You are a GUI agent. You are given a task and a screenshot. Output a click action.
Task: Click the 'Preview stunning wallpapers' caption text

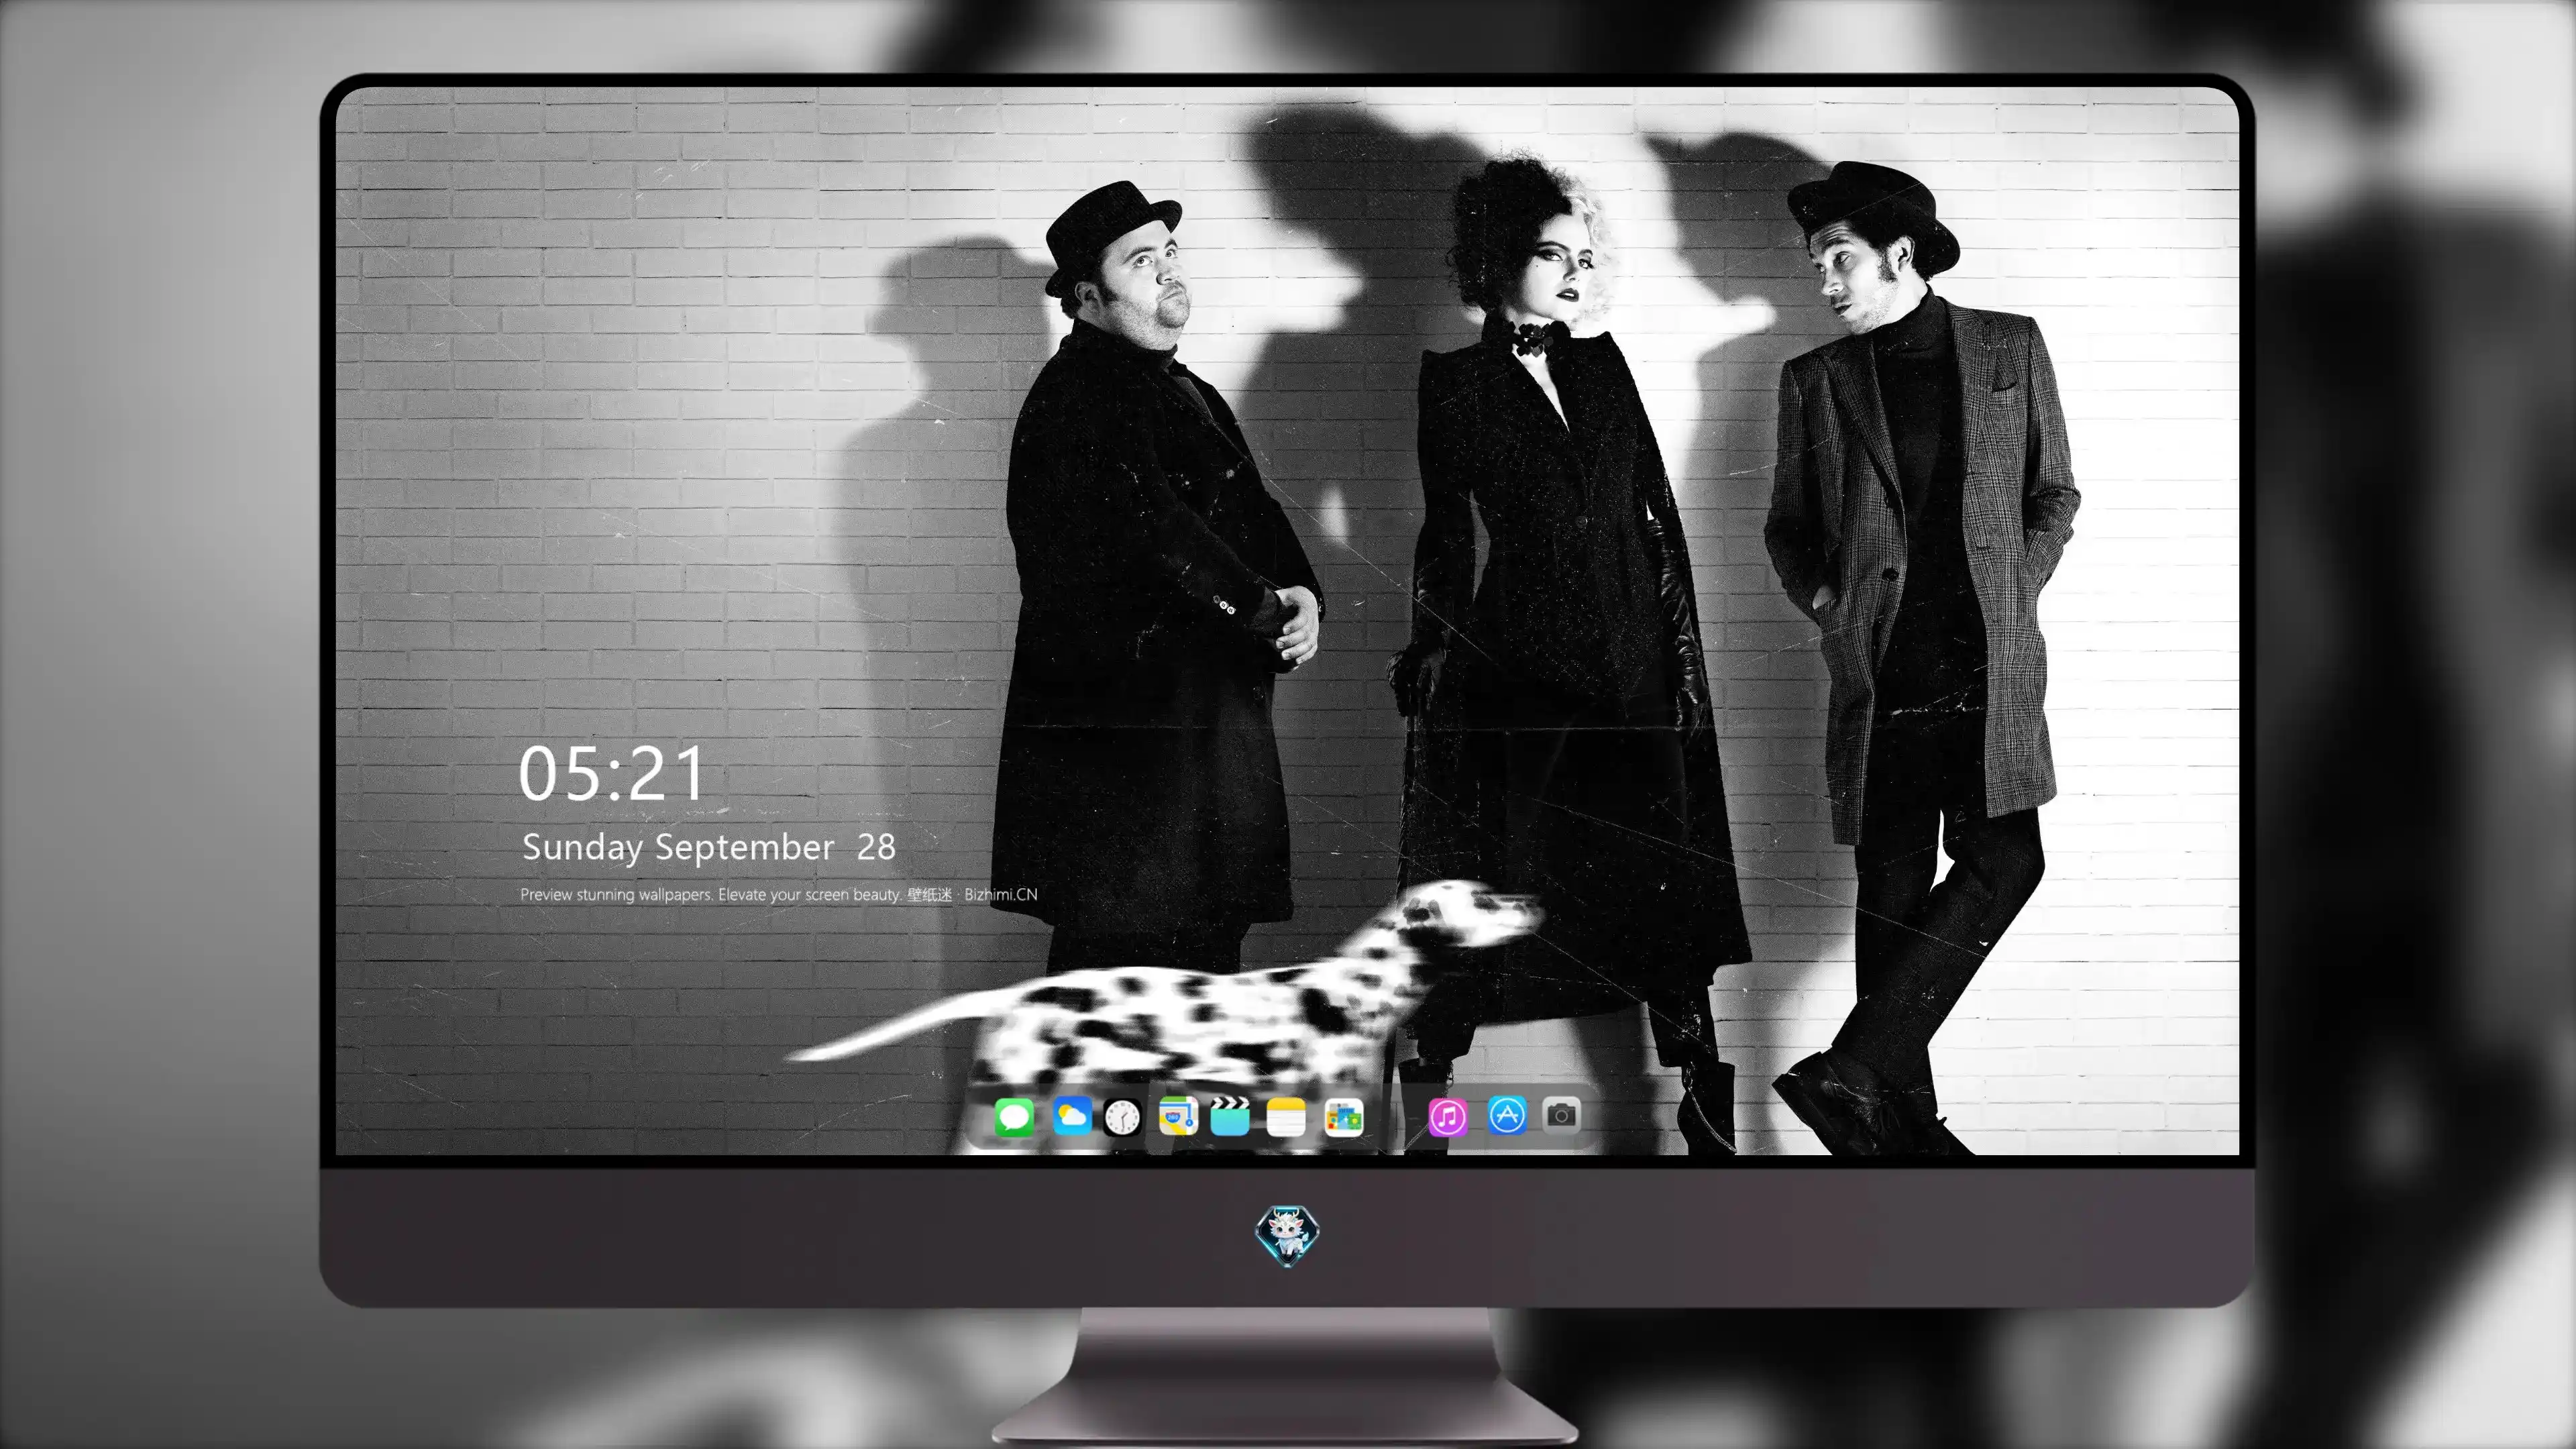(x=778, y=894)
